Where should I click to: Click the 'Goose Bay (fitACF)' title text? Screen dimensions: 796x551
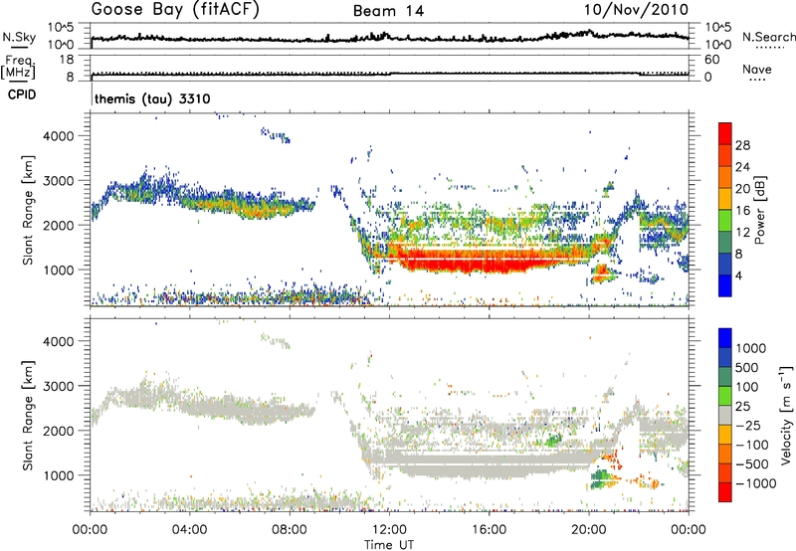(175, 10)
